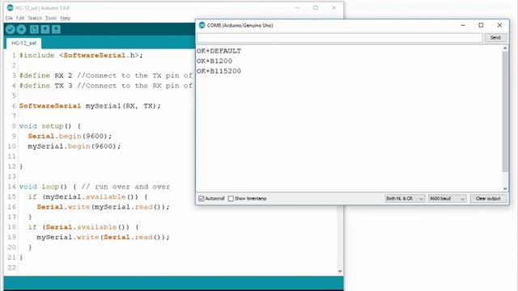Click the serial monitor input field
Screen dimensions: 518x291
[x=340, y=38]
